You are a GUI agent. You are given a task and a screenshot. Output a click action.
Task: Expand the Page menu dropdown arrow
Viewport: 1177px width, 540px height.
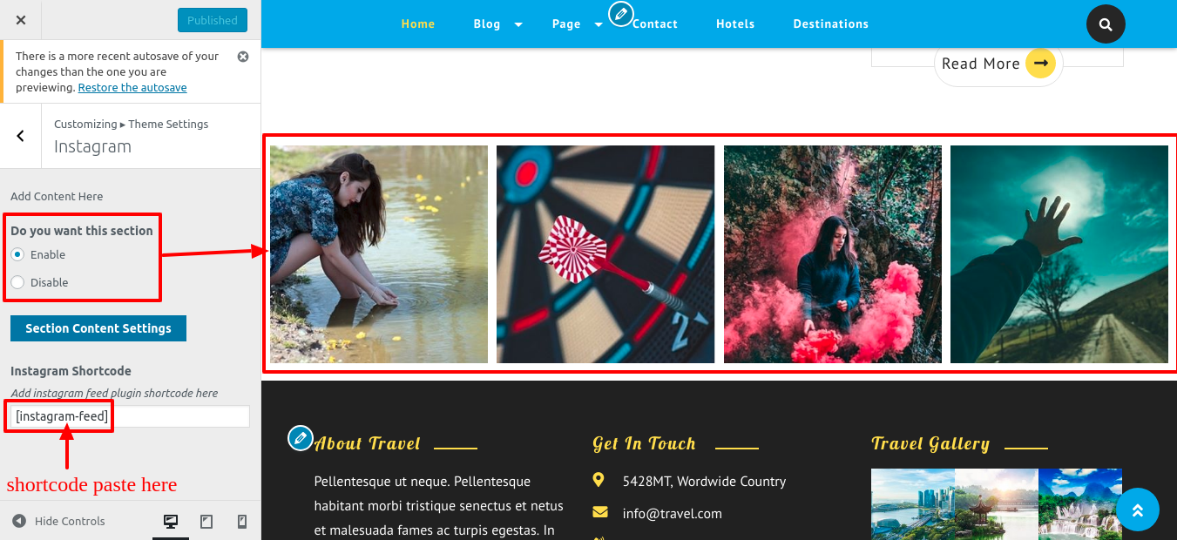(x=599, y=24)
